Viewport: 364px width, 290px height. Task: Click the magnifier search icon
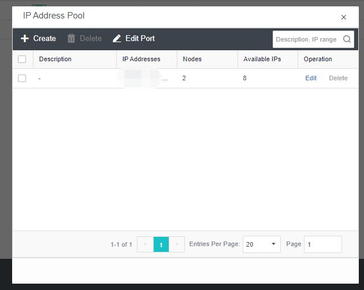(x=347, y=39)
